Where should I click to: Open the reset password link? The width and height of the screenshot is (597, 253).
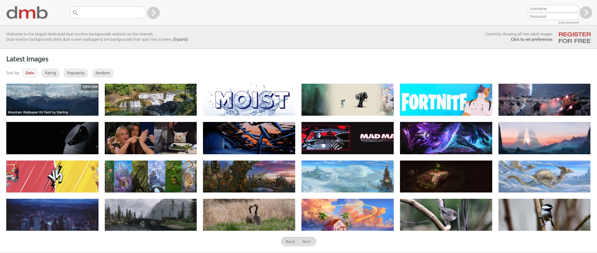(x=568, y=23)
